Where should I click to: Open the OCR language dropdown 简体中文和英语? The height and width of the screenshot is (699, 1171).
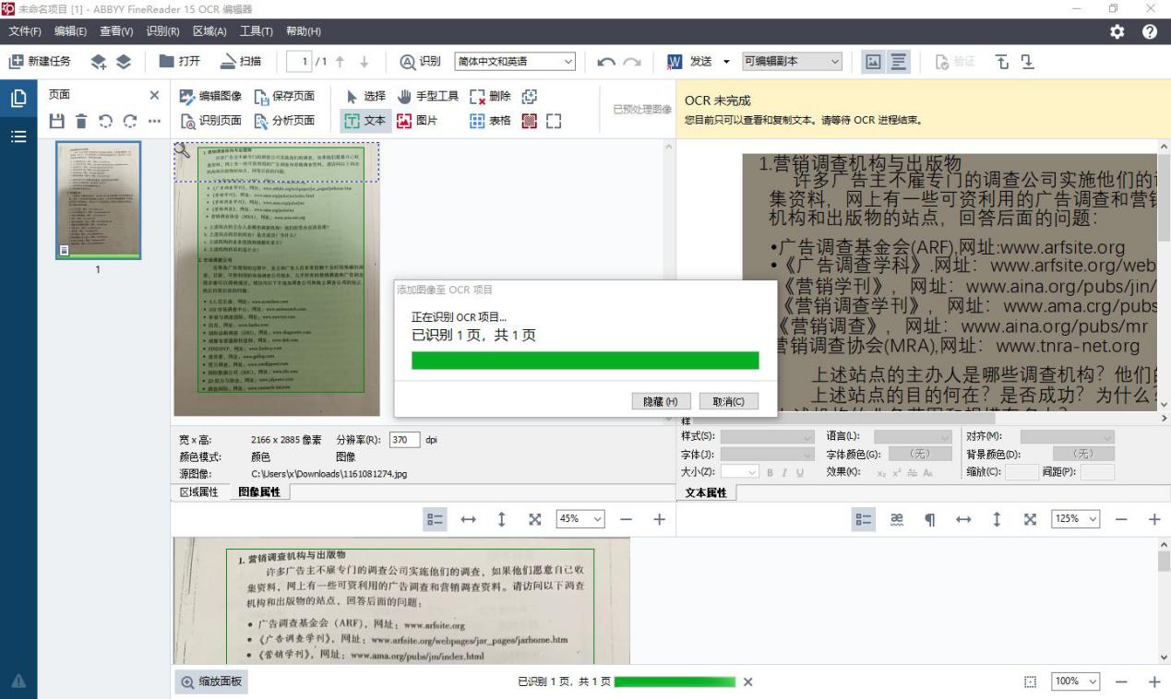tap(515, 62)
